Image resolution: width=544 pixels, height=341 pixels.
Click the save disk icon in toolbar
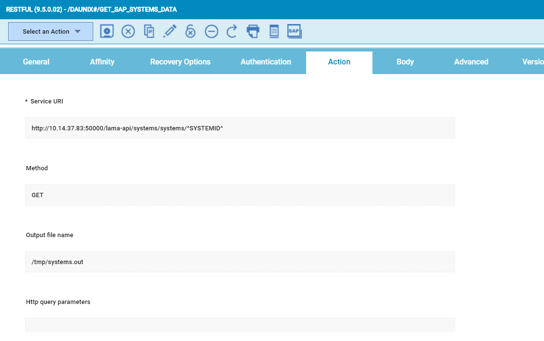tap(107, 31)
